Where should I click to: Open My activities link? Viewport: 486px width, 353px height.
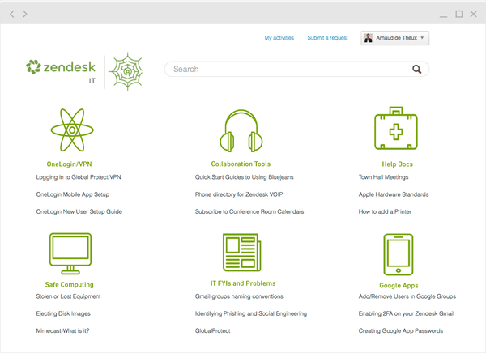tap(279, 38)
